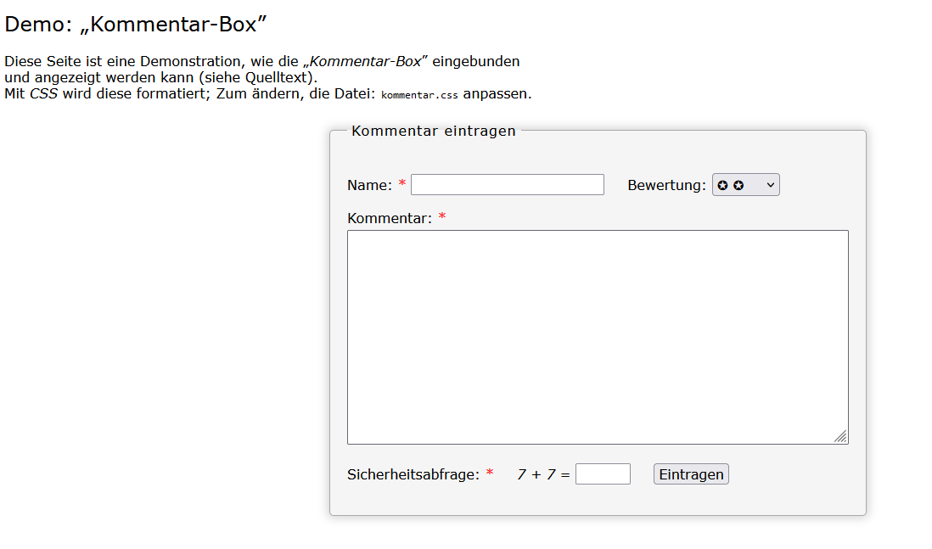Open the Bewertung rating dropdown
This screenshot has width=932, height=549.
(745, 185)
